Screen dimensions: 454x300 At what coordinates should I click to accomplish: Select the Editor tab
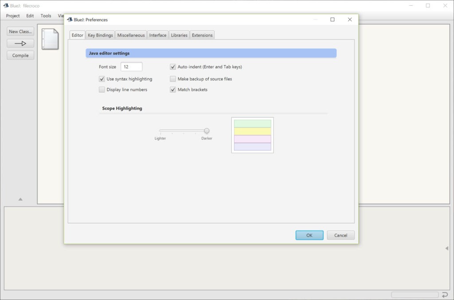pyautogui.click(x=77, y=35)
